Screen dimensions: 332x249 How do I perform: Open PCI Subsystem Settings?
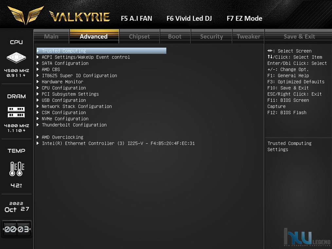70,94
